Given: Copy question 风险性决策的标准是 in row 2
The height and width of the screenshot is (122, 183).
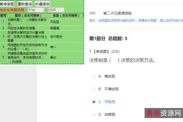Looking at the screenshot, I should click(21, 28).
